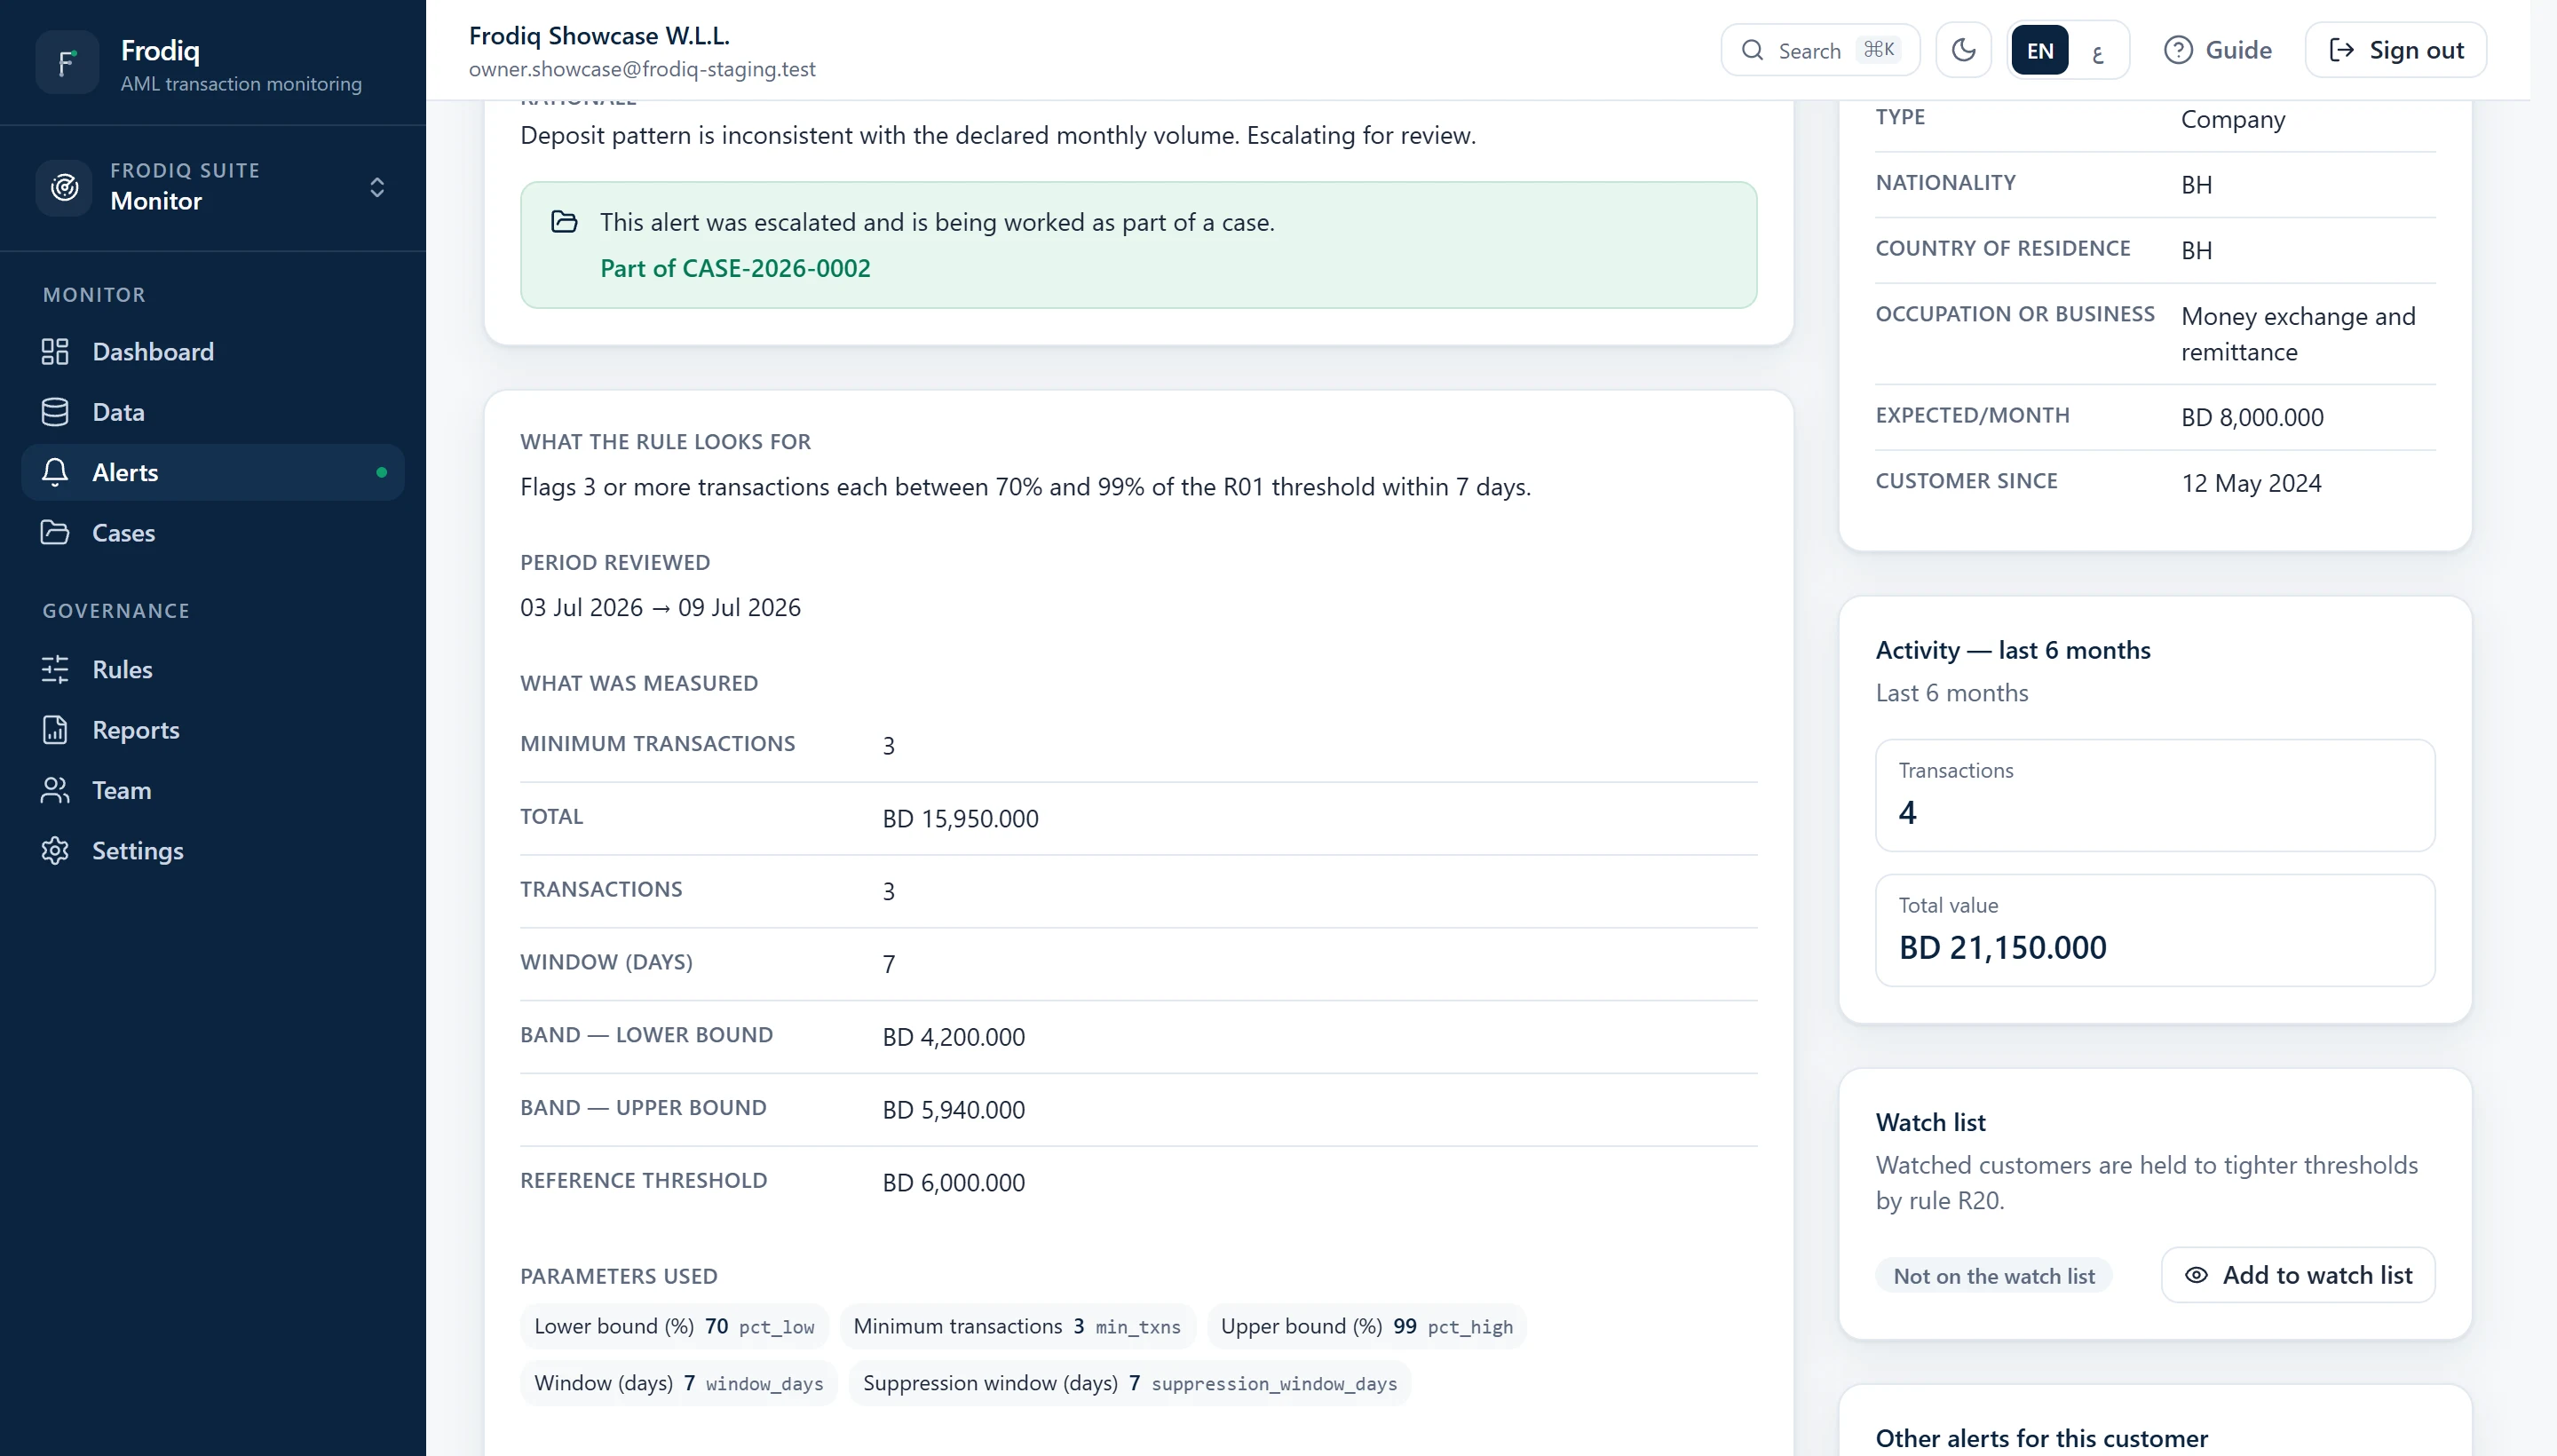Open the Dashboard menu item
2557x1456 pixels.
coord(213,352)
